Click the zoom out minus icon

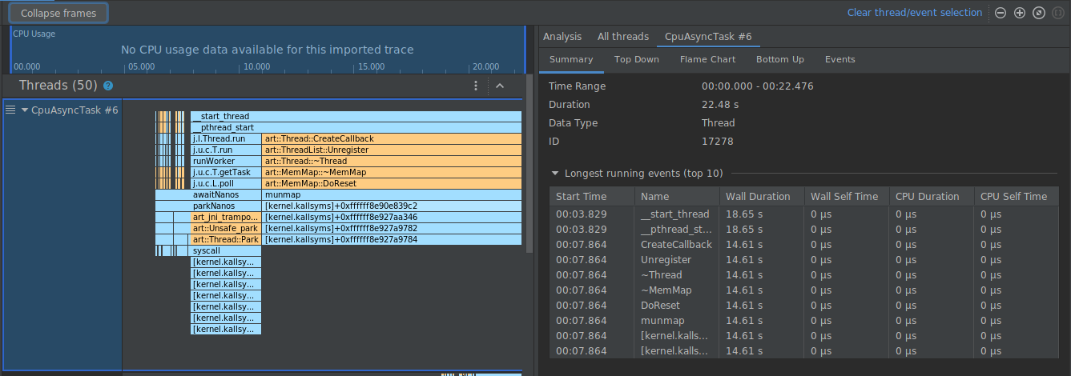(x=1000, y=13)
